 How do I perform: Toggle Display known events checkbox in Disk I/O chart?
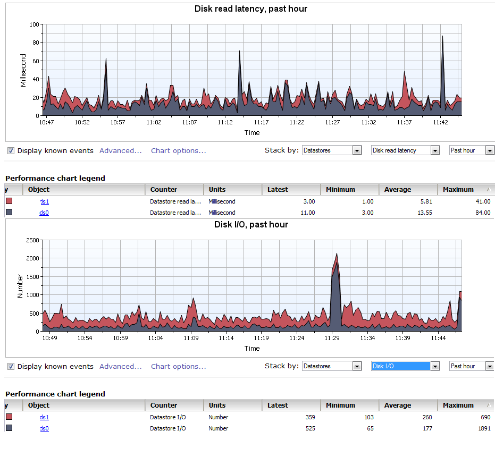[x=11, y=367]
